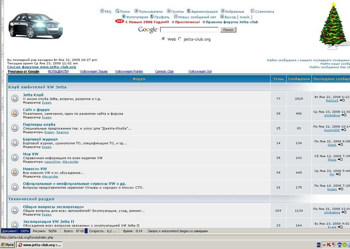Open the Сайт и форум forum

point(36,110)
